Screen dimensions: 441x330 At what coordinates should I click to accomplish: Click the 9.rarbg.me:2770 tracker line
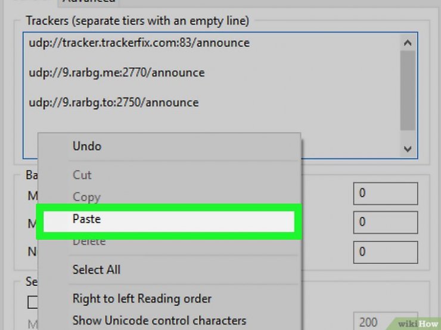117,73
